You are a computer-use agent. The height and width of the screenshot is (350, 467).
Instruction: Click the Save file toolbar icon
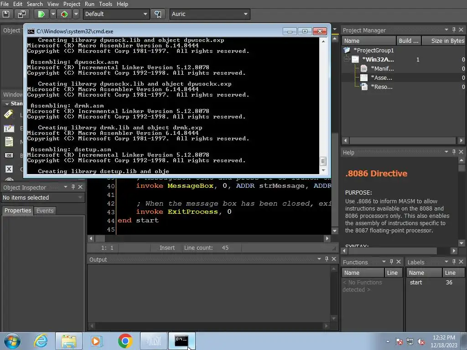pyautogui.click(x=6, y=14)
